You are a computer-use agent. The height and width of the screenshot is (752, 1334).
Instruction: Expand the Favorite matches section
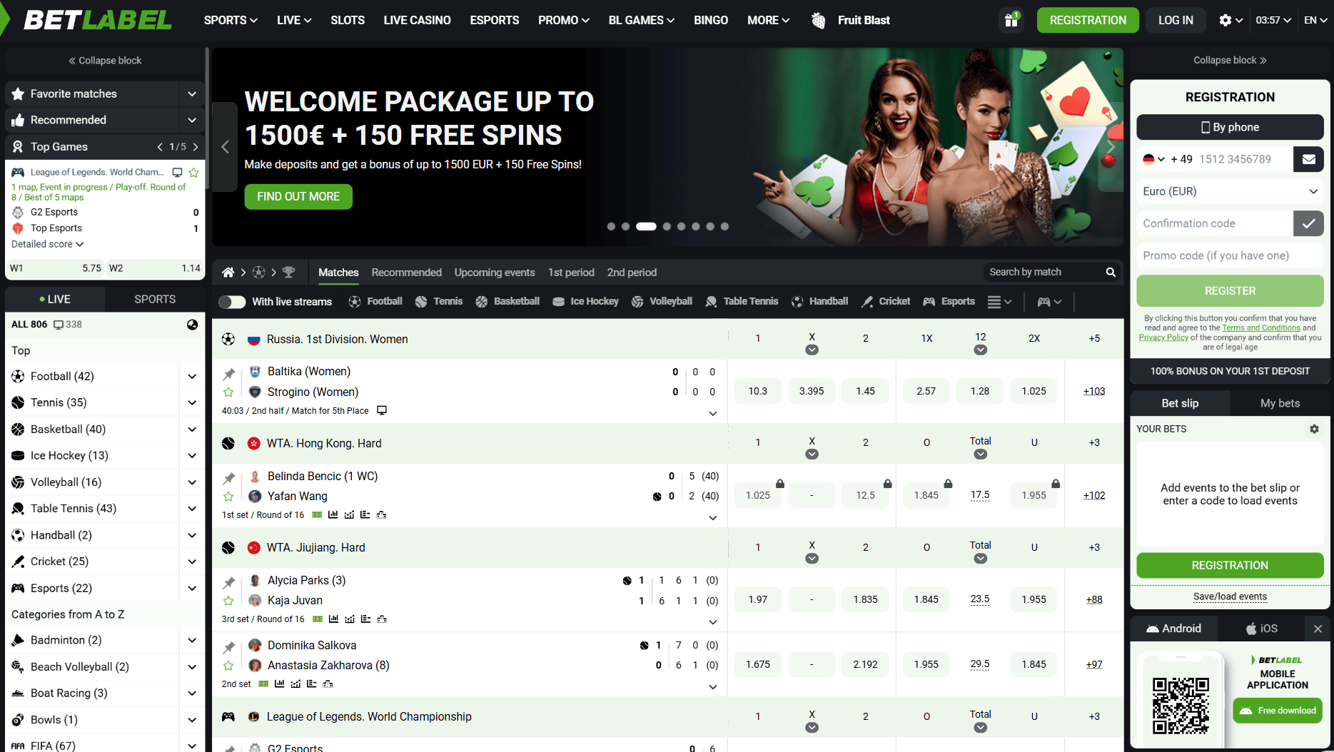(x=104, y=93)
